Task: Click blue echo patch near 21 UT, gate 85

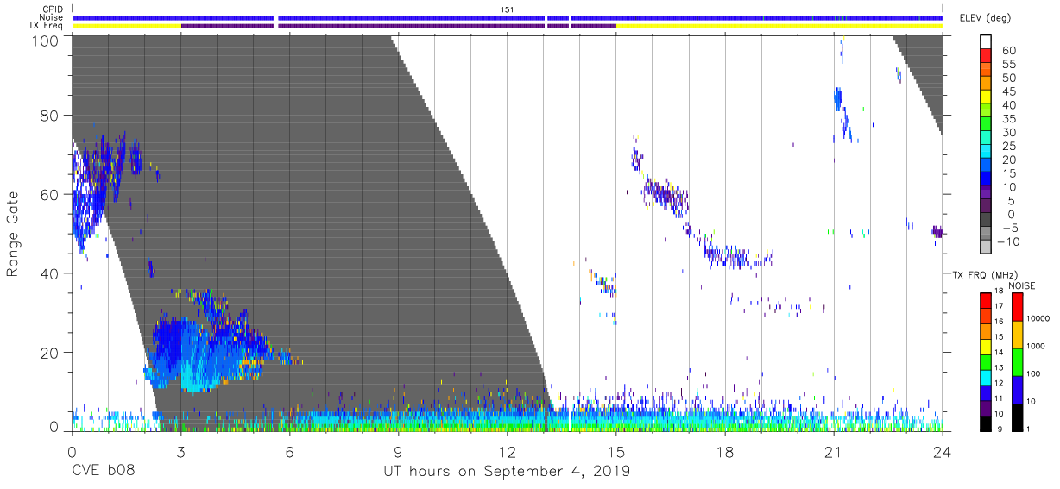Action: pyautogui.click(x=837, y=98)
